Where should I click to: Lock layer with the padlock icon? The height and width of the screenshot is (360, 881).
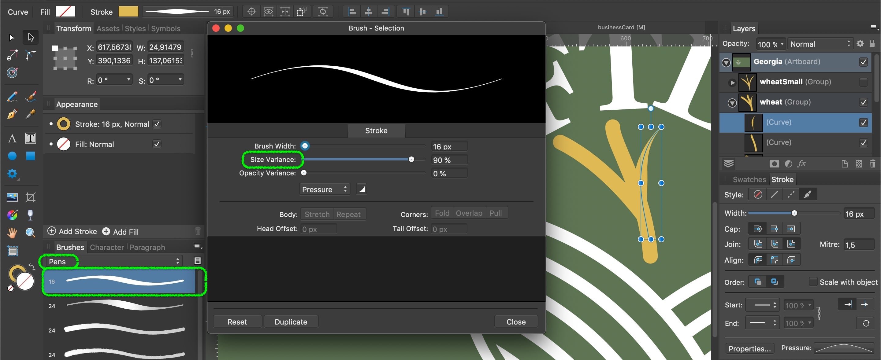pyautogui.click(x=872, y=43)
